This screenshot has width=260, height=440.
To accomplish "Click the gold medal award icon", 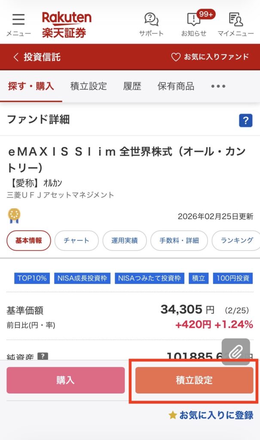I will coord(14,215).
